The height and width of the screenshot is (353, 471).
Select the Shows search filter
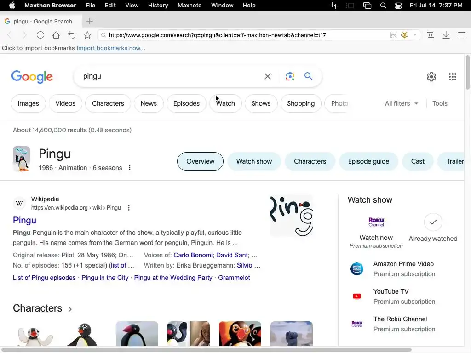[261, 103]
